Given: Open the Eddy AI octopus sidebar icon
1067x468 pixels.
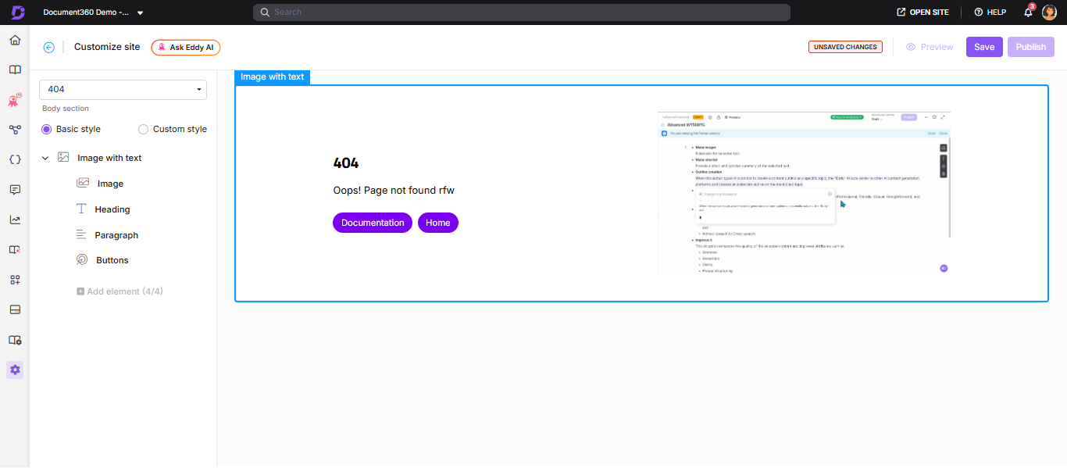Looking at the screenshot, I should coord(15,100).
